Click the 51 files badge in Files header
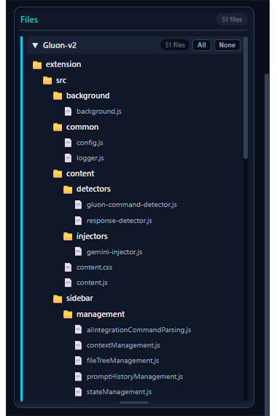 tap(232, 20)
